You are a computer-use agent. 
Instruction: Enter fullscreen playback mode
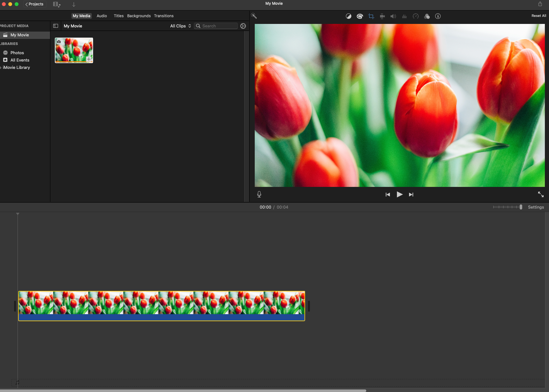541,194
